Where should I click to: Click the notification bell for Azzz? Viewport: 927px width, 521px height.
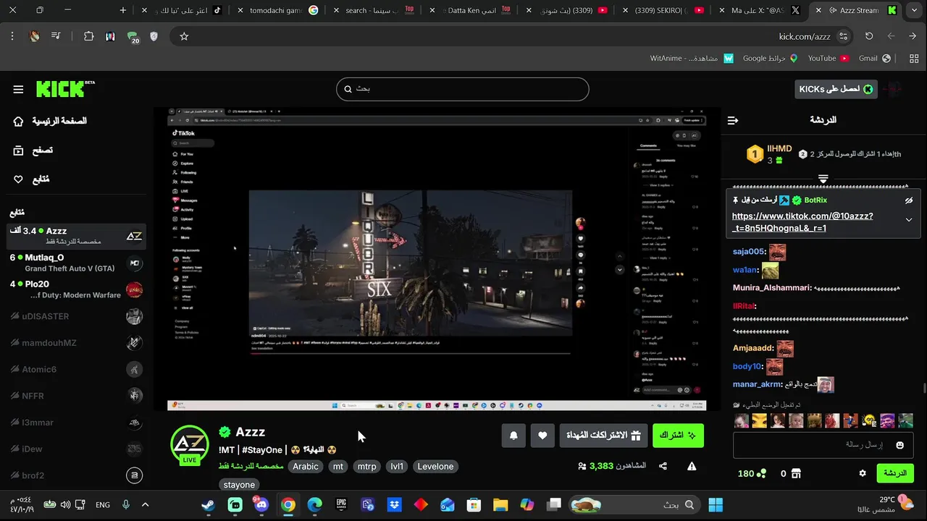[513, 435]
